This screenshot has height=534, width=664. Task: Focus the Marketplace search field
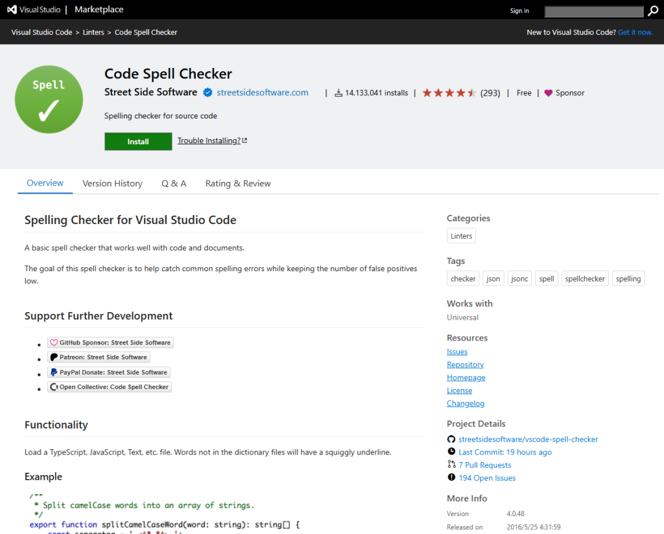pyautogui.click(x=594, y=12)
